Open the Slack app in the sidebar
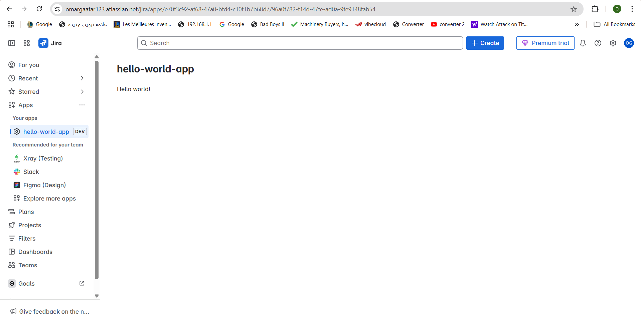The height and width of the screenshot is (323, 641). (31, 172)
